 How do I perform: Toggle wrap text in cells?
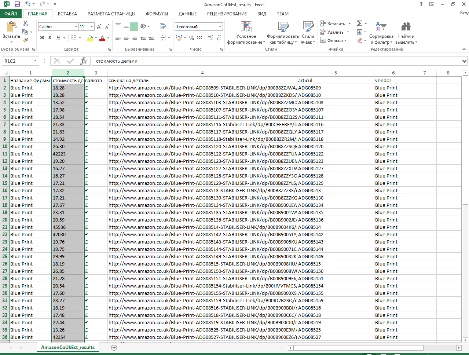click(162, 26)
